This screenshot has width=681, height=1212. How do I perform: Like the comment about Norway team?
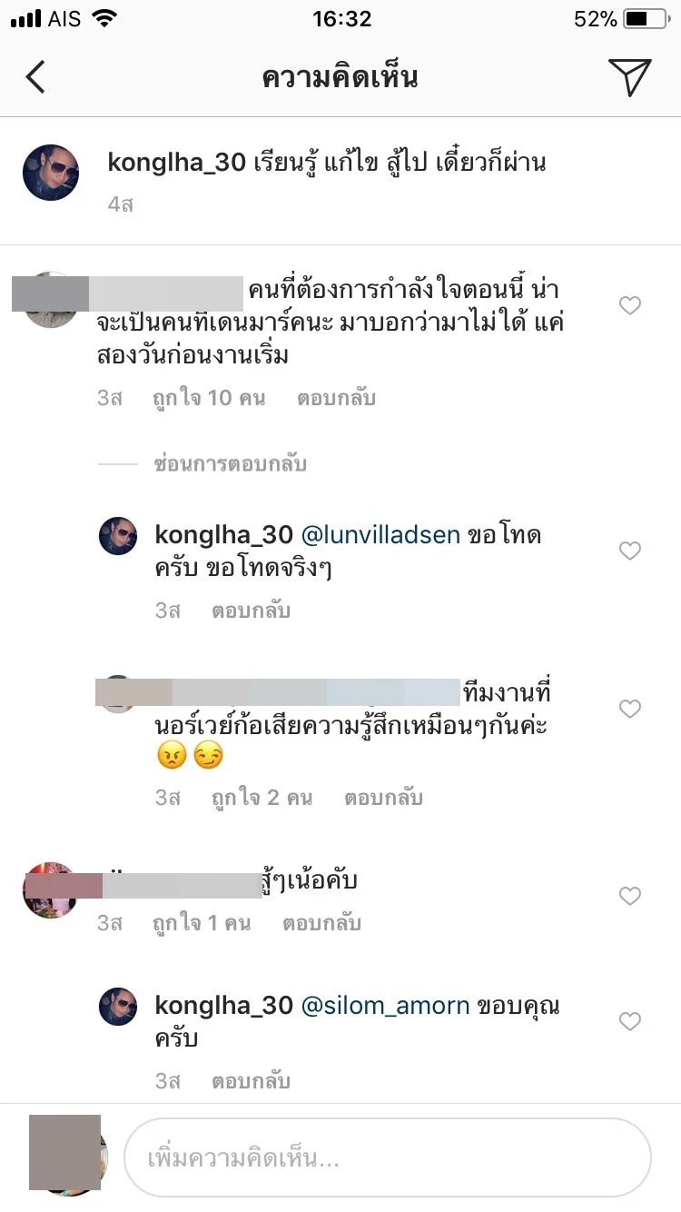click(x=630, y=709)
